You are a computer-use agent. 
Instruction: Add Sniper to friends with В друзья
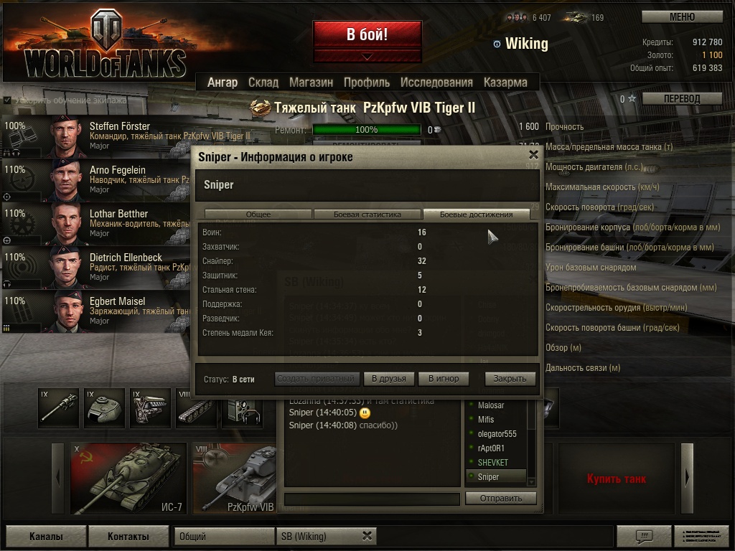click(388, 379)
